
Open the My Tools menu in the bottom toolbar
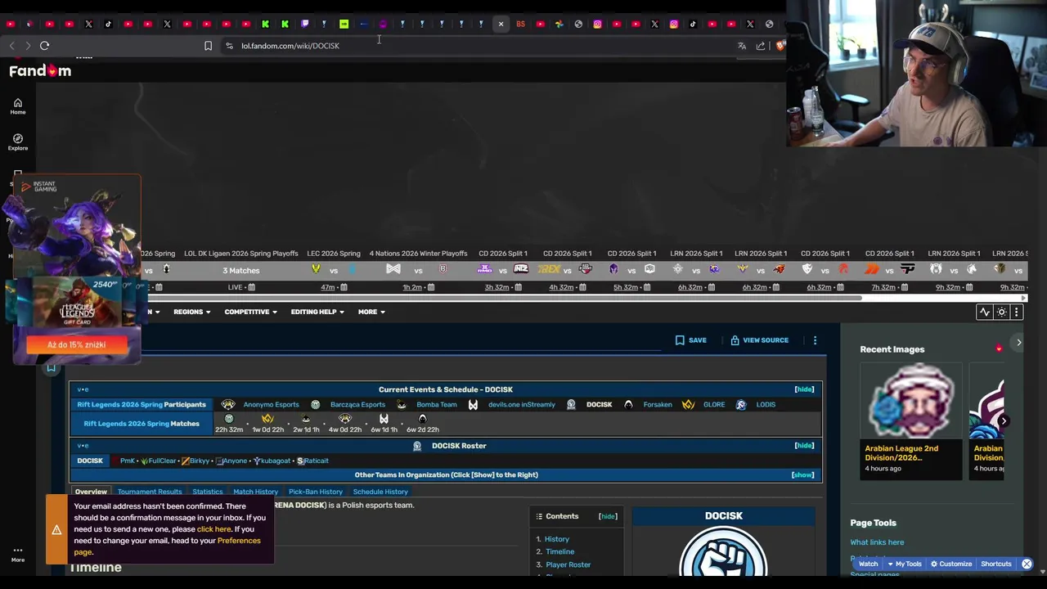click(x=904, y=564)
